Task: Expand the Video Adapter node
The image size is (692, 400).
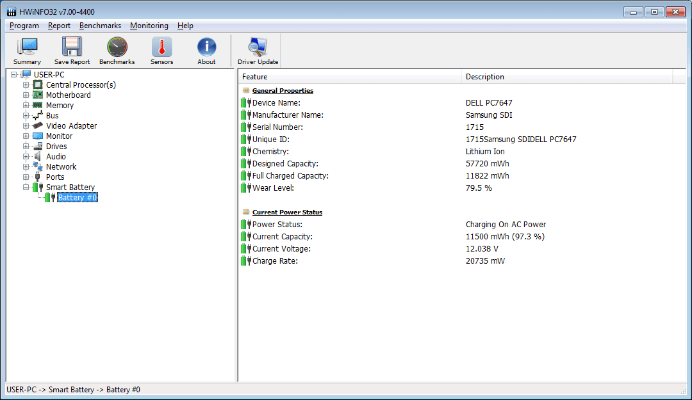Action: click(x=26, y=125)
